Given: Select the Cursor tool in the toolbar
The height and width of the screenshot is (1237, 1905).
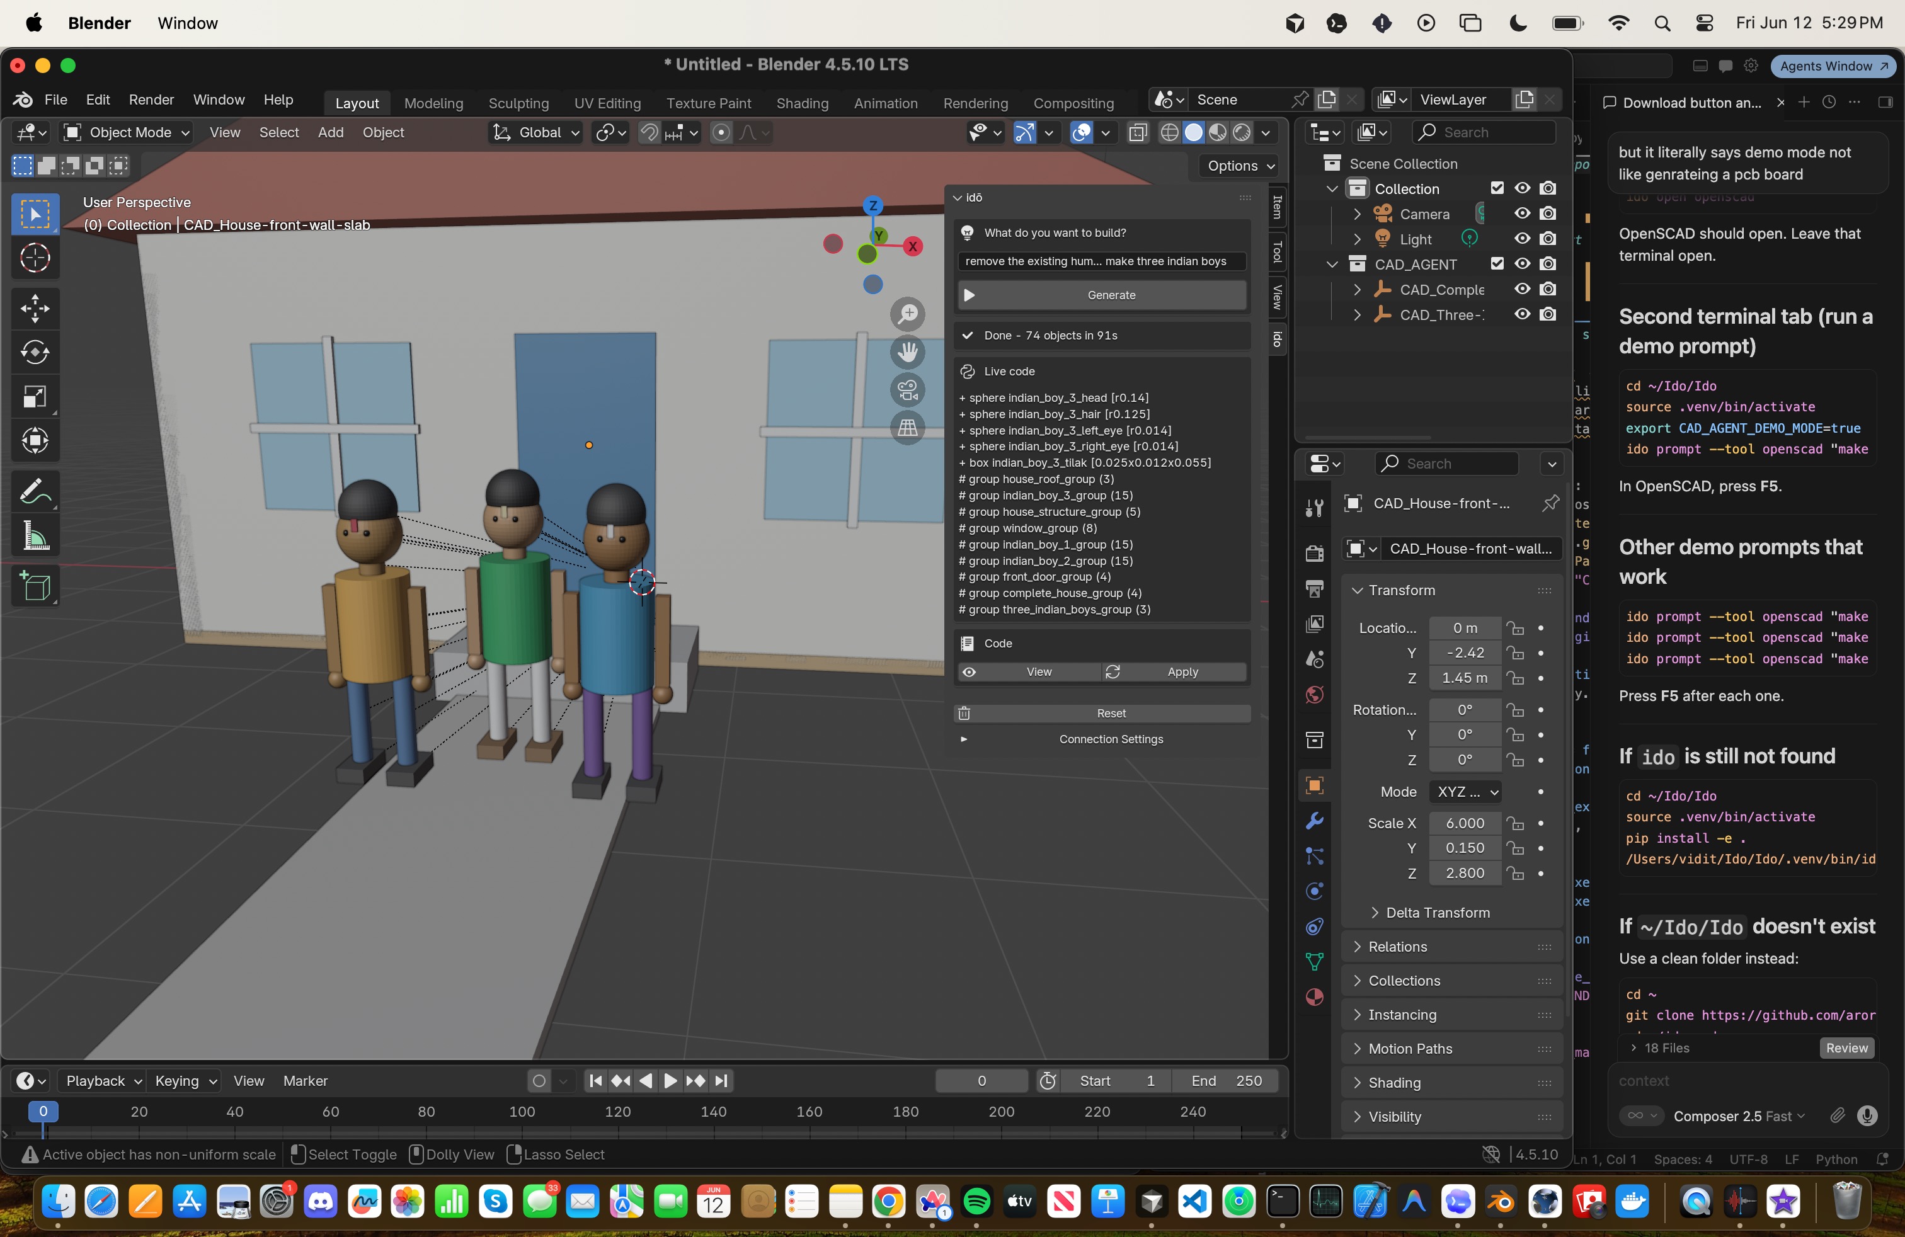Looking at the screenshot, I should pos(35,258).
